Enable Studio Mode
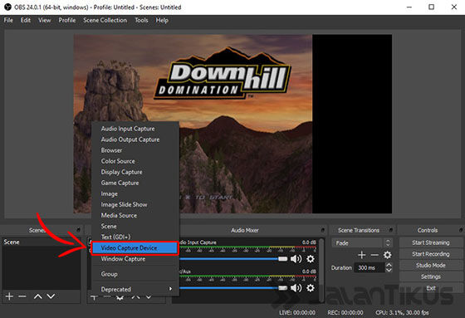Screen dimensions: 465x318 [x=431, y=265]
